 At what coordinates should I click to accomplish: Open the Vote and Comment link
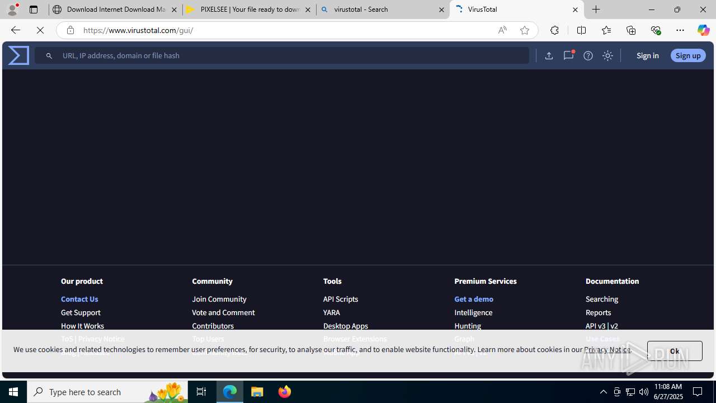point(223,312)
